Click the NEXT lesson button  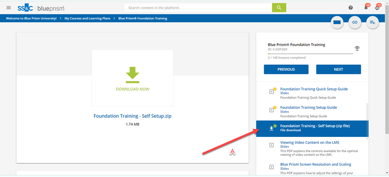(338, 69)
